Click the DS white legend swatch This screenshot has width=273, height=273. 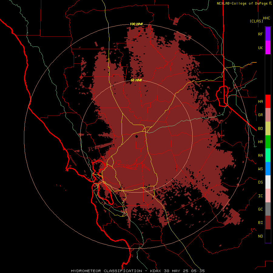[268, 182]
